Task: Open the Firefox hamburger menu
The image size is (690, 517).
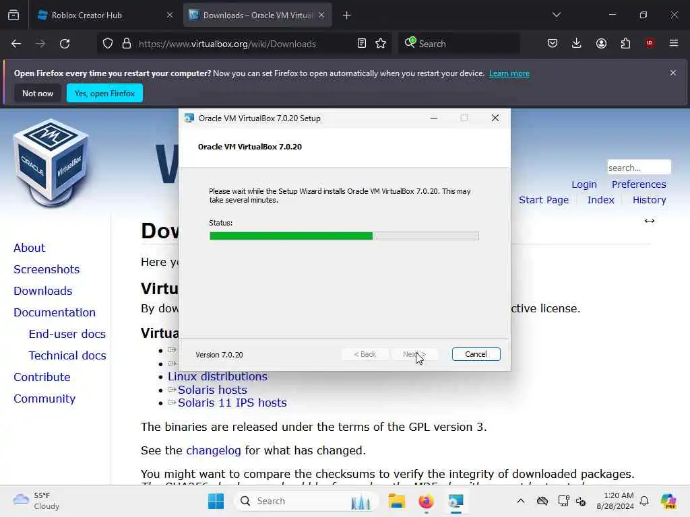Action: point(674,43)
